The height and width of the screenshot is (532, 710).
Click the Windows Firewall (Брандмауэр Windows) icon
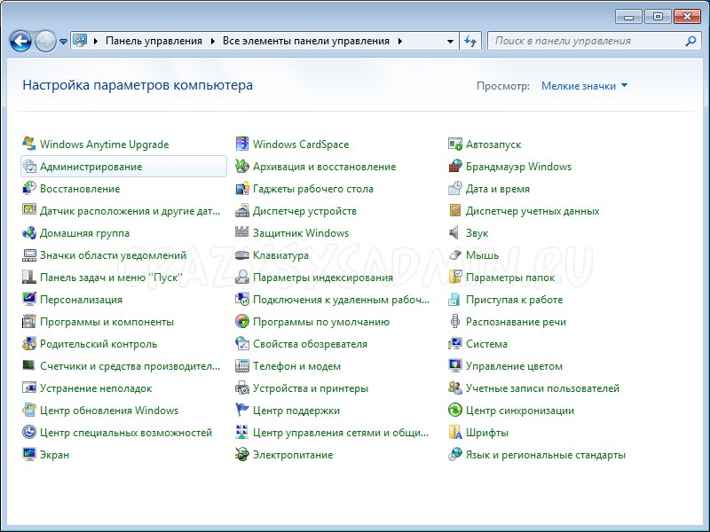[x=455, y=167]
